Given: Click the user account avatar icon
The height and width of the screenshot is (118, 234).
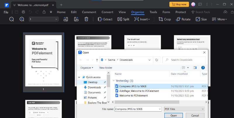Looking at the screenshot, I should tap(193, 4).
